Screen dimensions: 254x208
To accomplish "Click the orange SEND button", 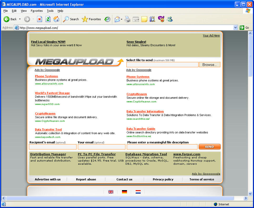I will pyautogui.click(x=210, y=147).
